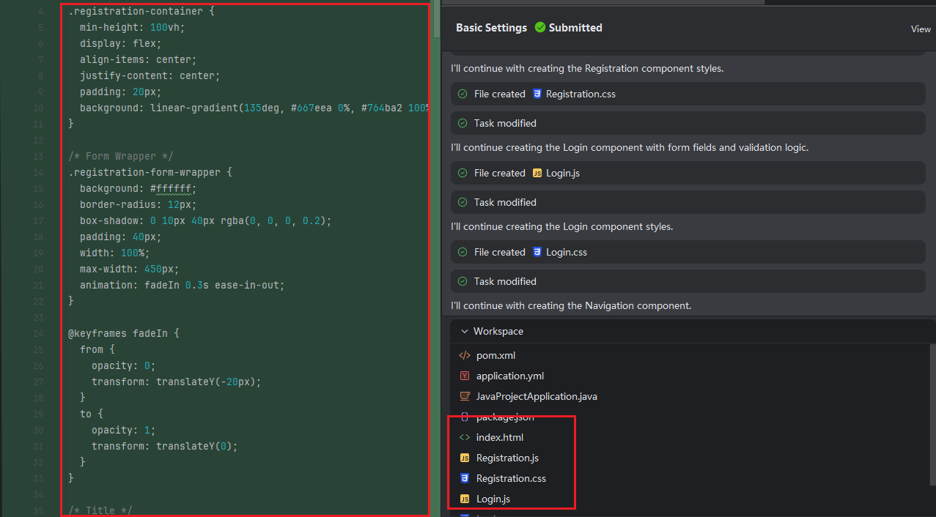The height and width of the screenshot is (517, 936).
Task: Open the last Task modified entry above Navigation message
Action: coord(505,281)
